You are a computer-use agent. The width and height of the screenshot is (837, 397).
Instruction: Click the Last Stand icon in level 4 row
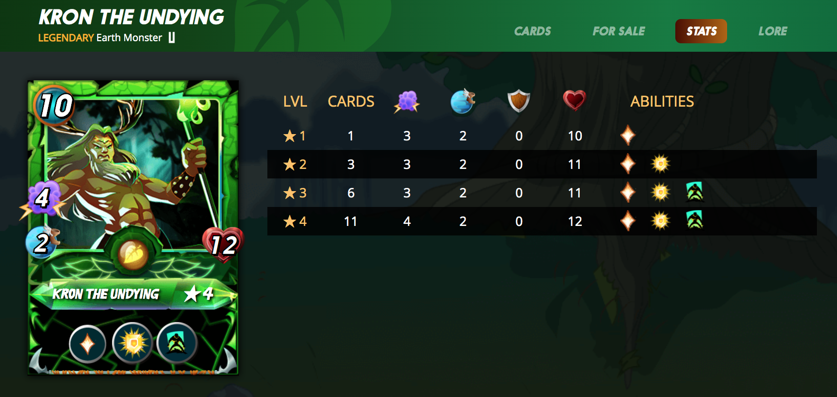click(x=695, y=221)
